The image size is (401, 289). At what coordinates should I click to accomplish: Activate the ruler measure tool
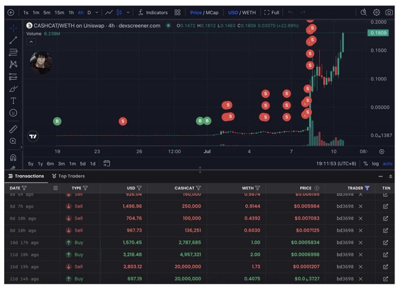click(14, 129)
